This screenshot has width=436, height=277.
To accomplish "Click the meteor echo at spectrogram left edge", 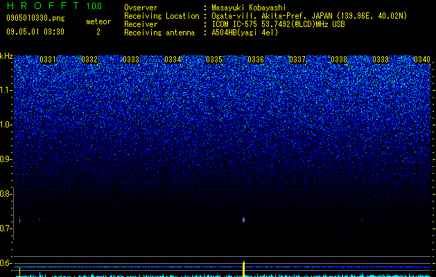I will point(19,221).
